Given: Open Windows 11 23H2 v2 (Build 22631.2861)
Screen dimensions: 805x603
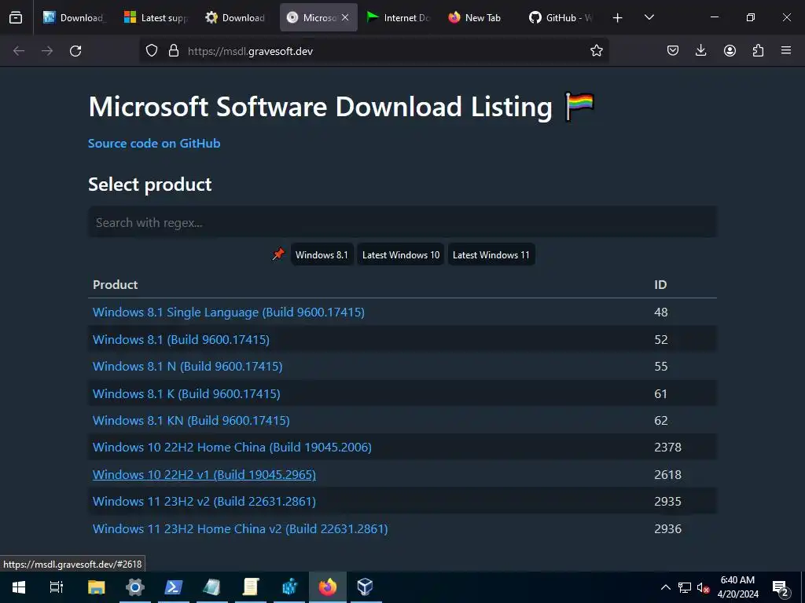Looking at the screenshot, I should (204, 501).
